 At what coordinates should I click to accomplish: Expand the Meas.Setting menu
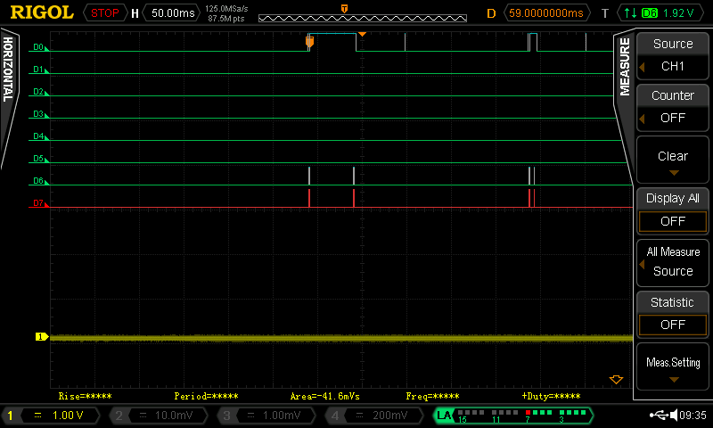click(673, 366)
